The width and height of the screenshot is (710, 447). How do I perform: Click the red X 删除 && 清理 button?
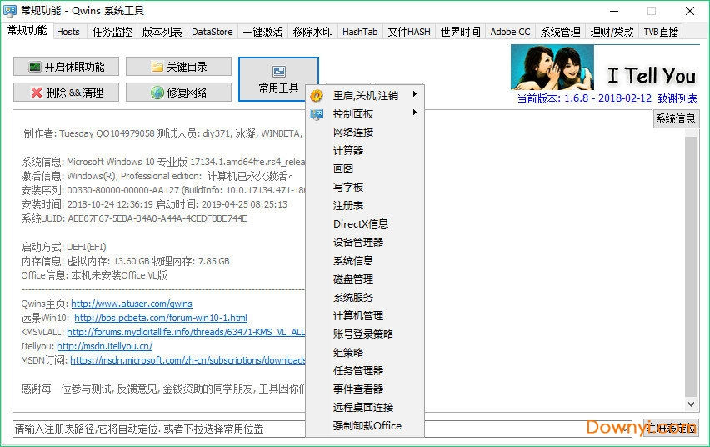coord(37,93)
